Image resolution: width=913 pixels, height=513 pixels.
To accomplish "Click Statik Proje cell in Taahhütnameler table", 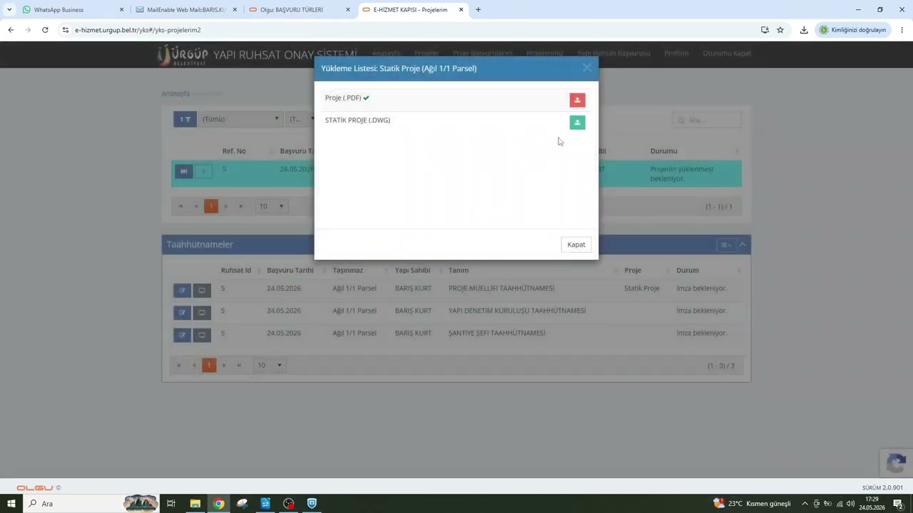I will (x=642, y=289).
